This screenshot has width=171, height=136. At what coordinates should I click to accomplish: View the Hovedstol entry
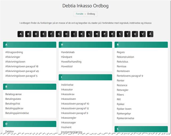[67, 66]
